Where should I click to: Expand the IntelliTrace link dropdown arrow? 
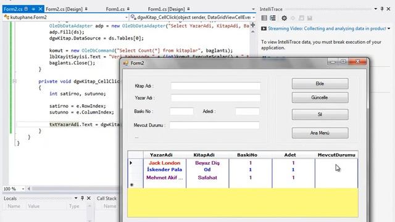pyautogui.click(x=389, y=28)
